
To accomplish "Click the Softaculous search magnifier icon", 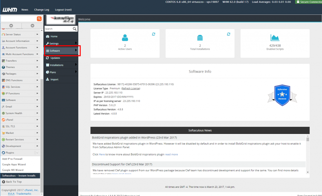I will tap(75, 29).
